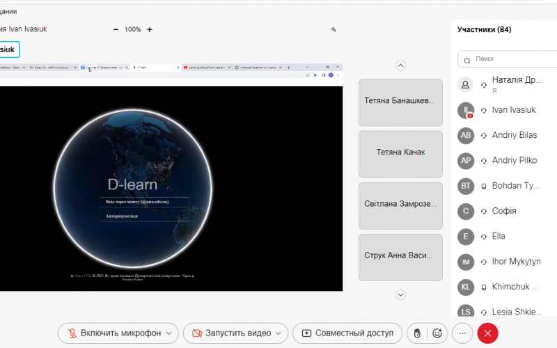Zoom in shared content with plus
557x348 pixels.
[150, 30]
